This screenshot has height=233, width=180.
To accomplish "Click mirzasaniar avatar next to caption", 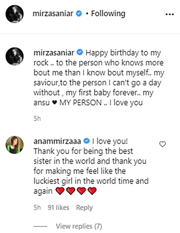I will coord(15,56).
